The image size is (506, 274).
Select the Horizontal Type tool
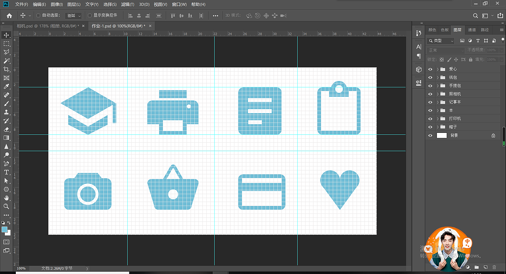coord(6,172)
